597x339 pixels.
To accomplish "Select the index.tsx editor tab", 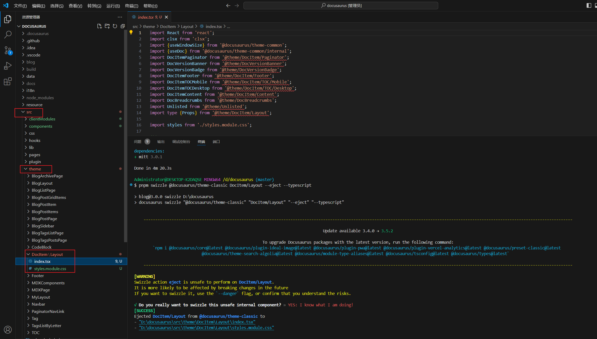I will [x=149, y=17].
